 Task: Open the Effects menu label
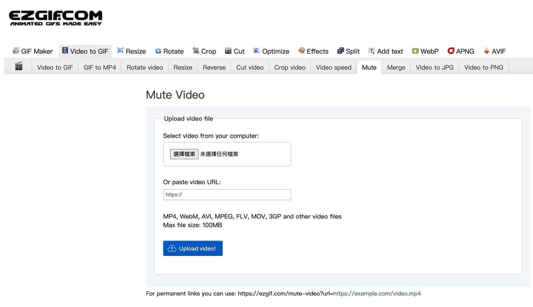point(318,51)
